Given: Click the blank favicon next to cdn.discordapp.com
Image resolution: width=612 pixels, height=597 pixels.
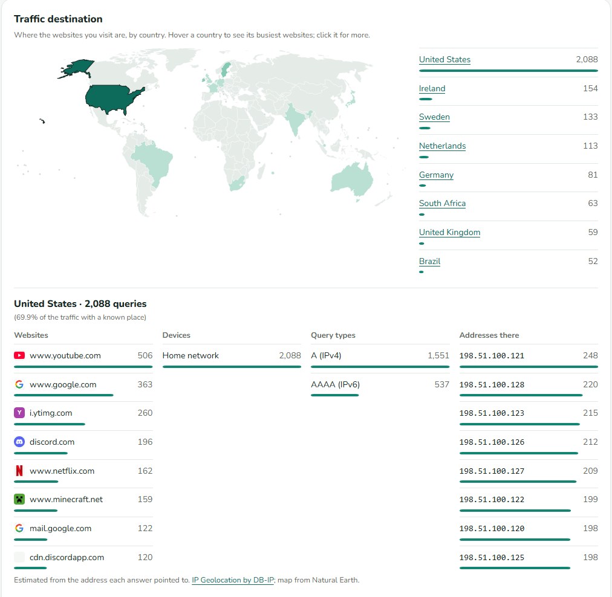Looking at the screenshot, I should (x=19, y=557).
